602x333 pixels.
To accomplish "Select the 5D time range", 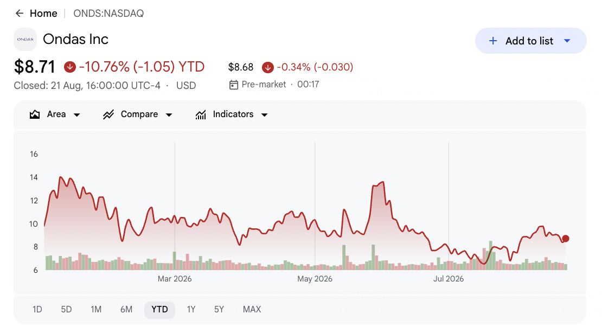I will [66, 310].
